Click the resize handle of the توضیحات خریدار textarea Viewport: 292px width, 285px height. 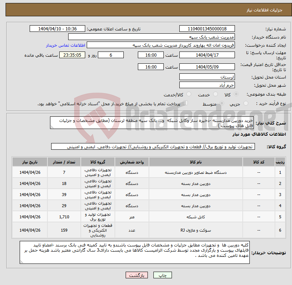coord(21,262)
